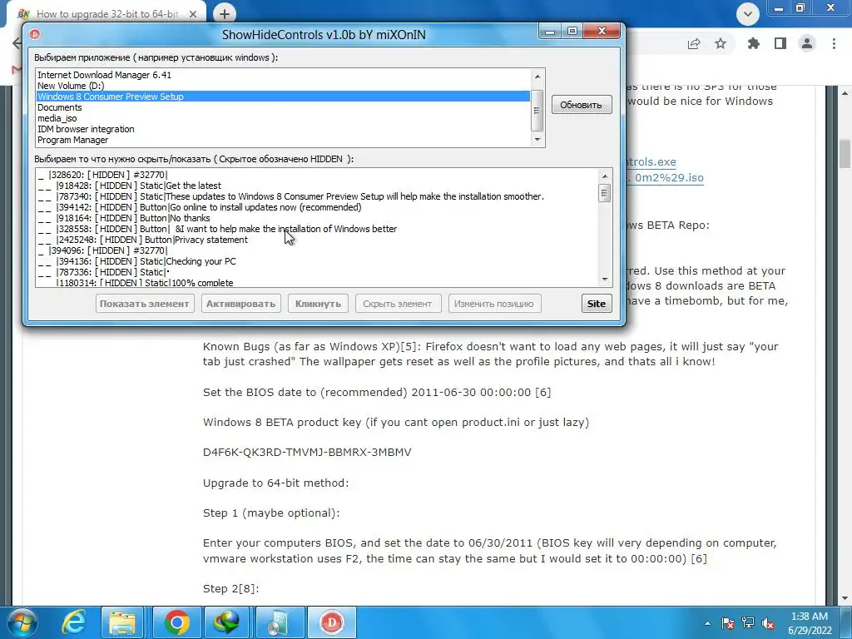Open Chrome tab search dropdown

click(748, 14)
